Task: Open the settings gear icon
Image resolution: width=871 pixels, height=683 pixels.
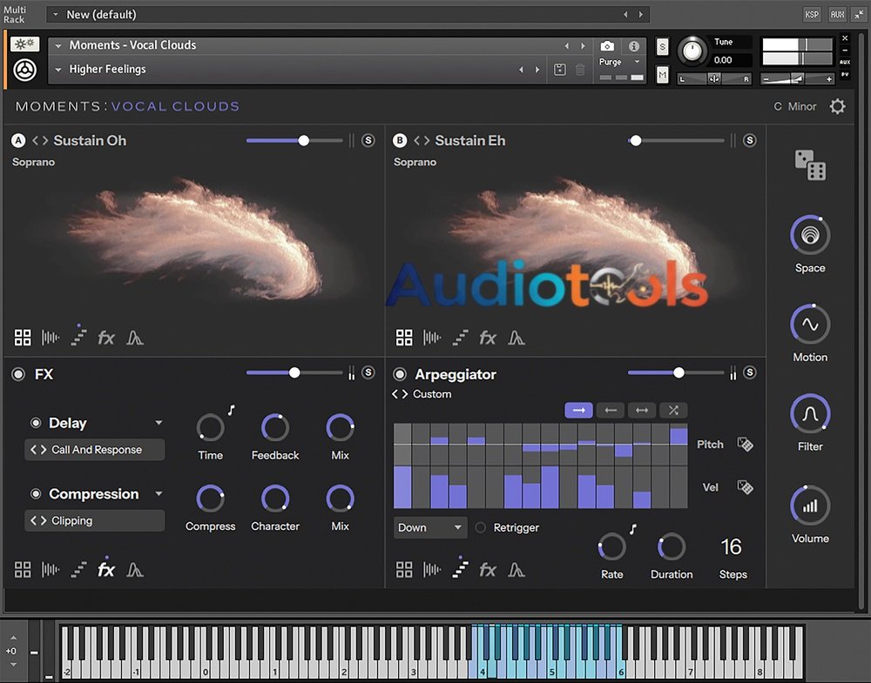Action: pyautogui.click(x=837, y=106)
